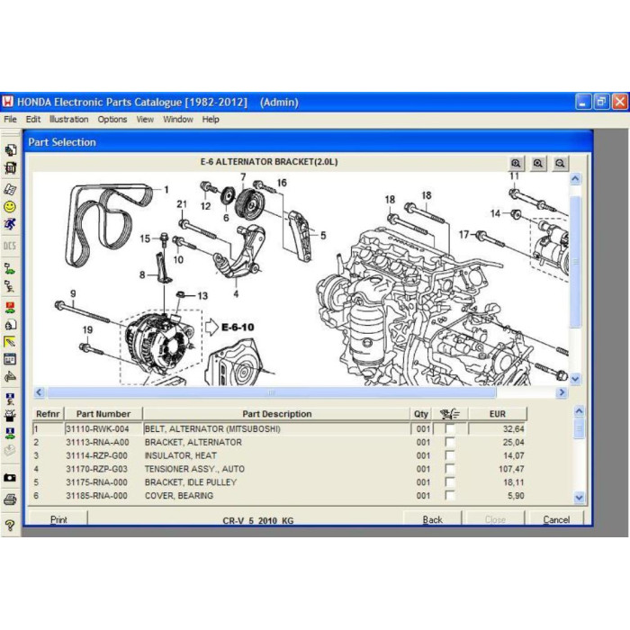Viewport: 630px width, 630px height.
Task: Select the yellow pencil pointer tool icon
Action: (x=10, y=342)
